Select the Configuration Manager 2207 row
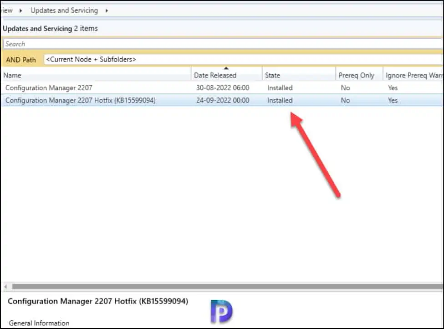The image size is (444, 329). coord(222,88)
